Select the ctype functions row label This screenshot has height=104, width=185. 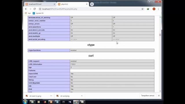[x=34, y=50]
